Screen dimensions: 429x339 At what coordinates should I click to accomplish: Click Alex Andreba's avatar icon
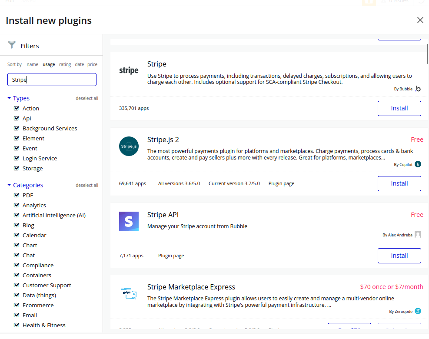coord(418,235)
